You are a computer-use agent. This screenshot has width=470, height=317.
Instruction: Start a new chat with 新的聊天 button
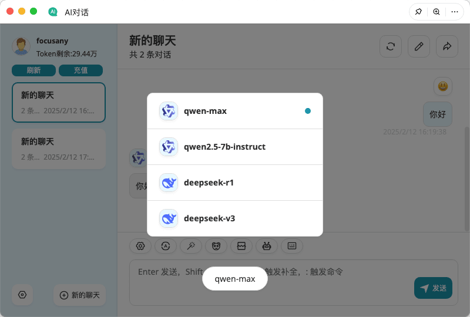[80, 295]
